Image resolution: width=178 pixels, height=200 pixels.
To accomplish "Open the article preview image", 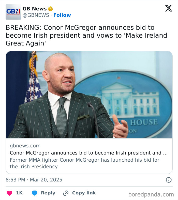I will pyautogui.click(x=89, y=95).
